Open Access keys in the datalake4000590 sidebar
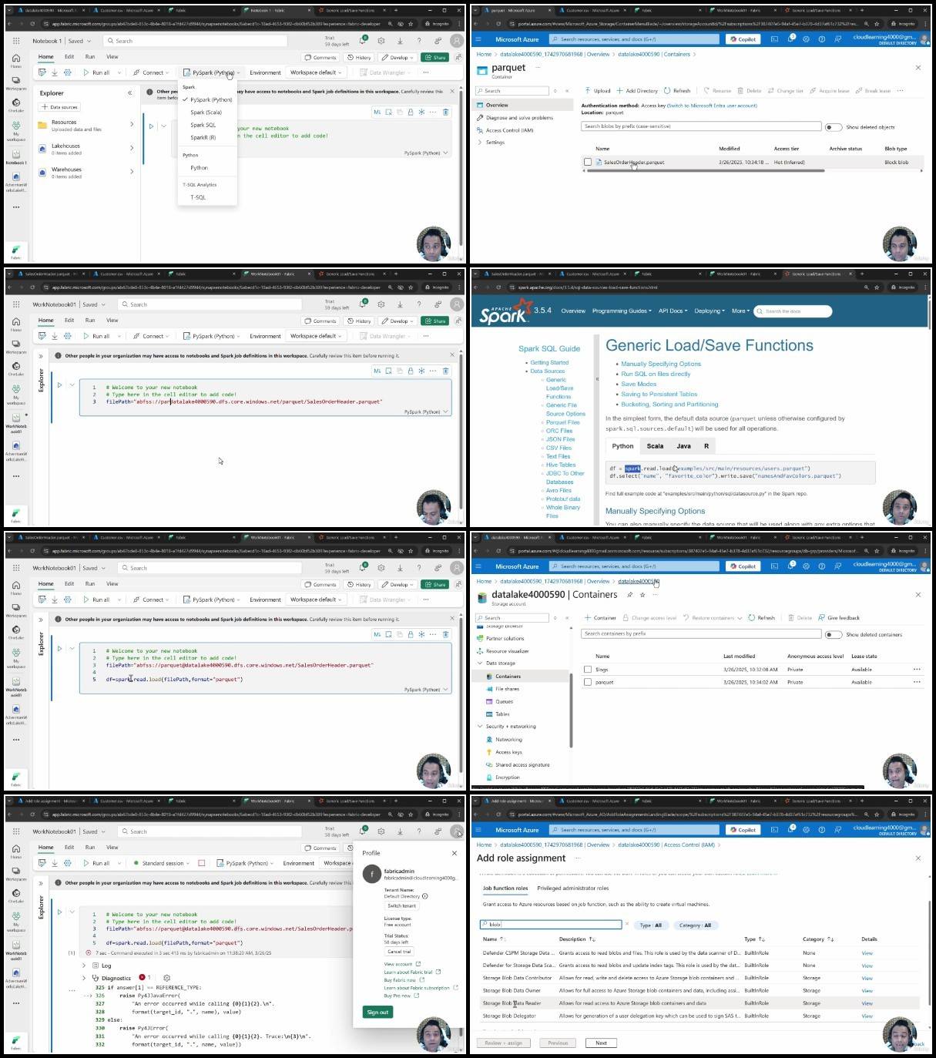The height and width of the screenshot is (1058, 936). 508,752
